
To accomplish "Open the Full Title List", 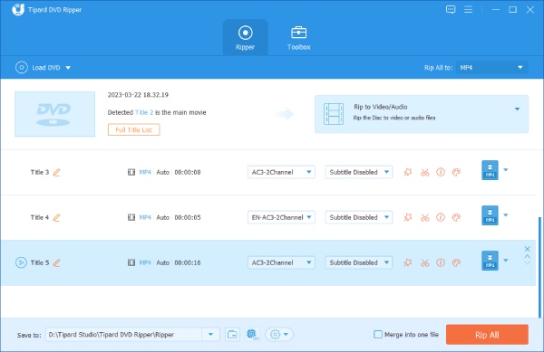I will (133, 129).
